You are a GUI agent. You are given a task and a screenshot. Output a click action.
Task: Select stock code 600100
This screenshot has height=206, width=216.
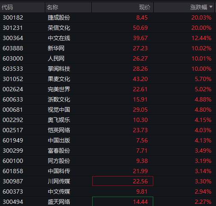tap(13, 161)
